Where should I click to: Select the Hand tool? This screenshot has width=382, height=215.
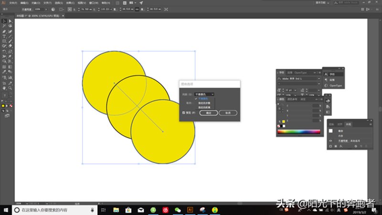click(4, 88)
